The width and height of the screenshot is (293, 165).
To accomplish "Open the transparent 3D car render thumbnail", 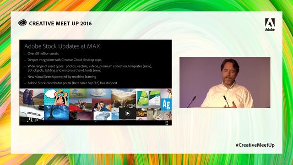I will click(x=103, y=116).
